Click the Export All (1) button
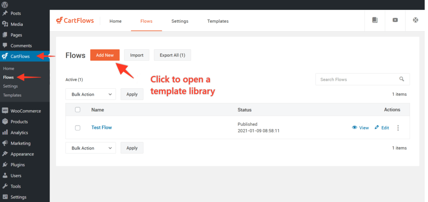 click(172, 55)
